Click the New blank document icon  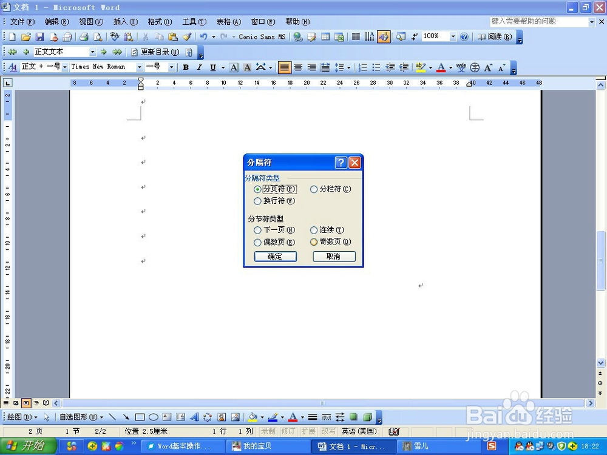click(x=12, y=37)
